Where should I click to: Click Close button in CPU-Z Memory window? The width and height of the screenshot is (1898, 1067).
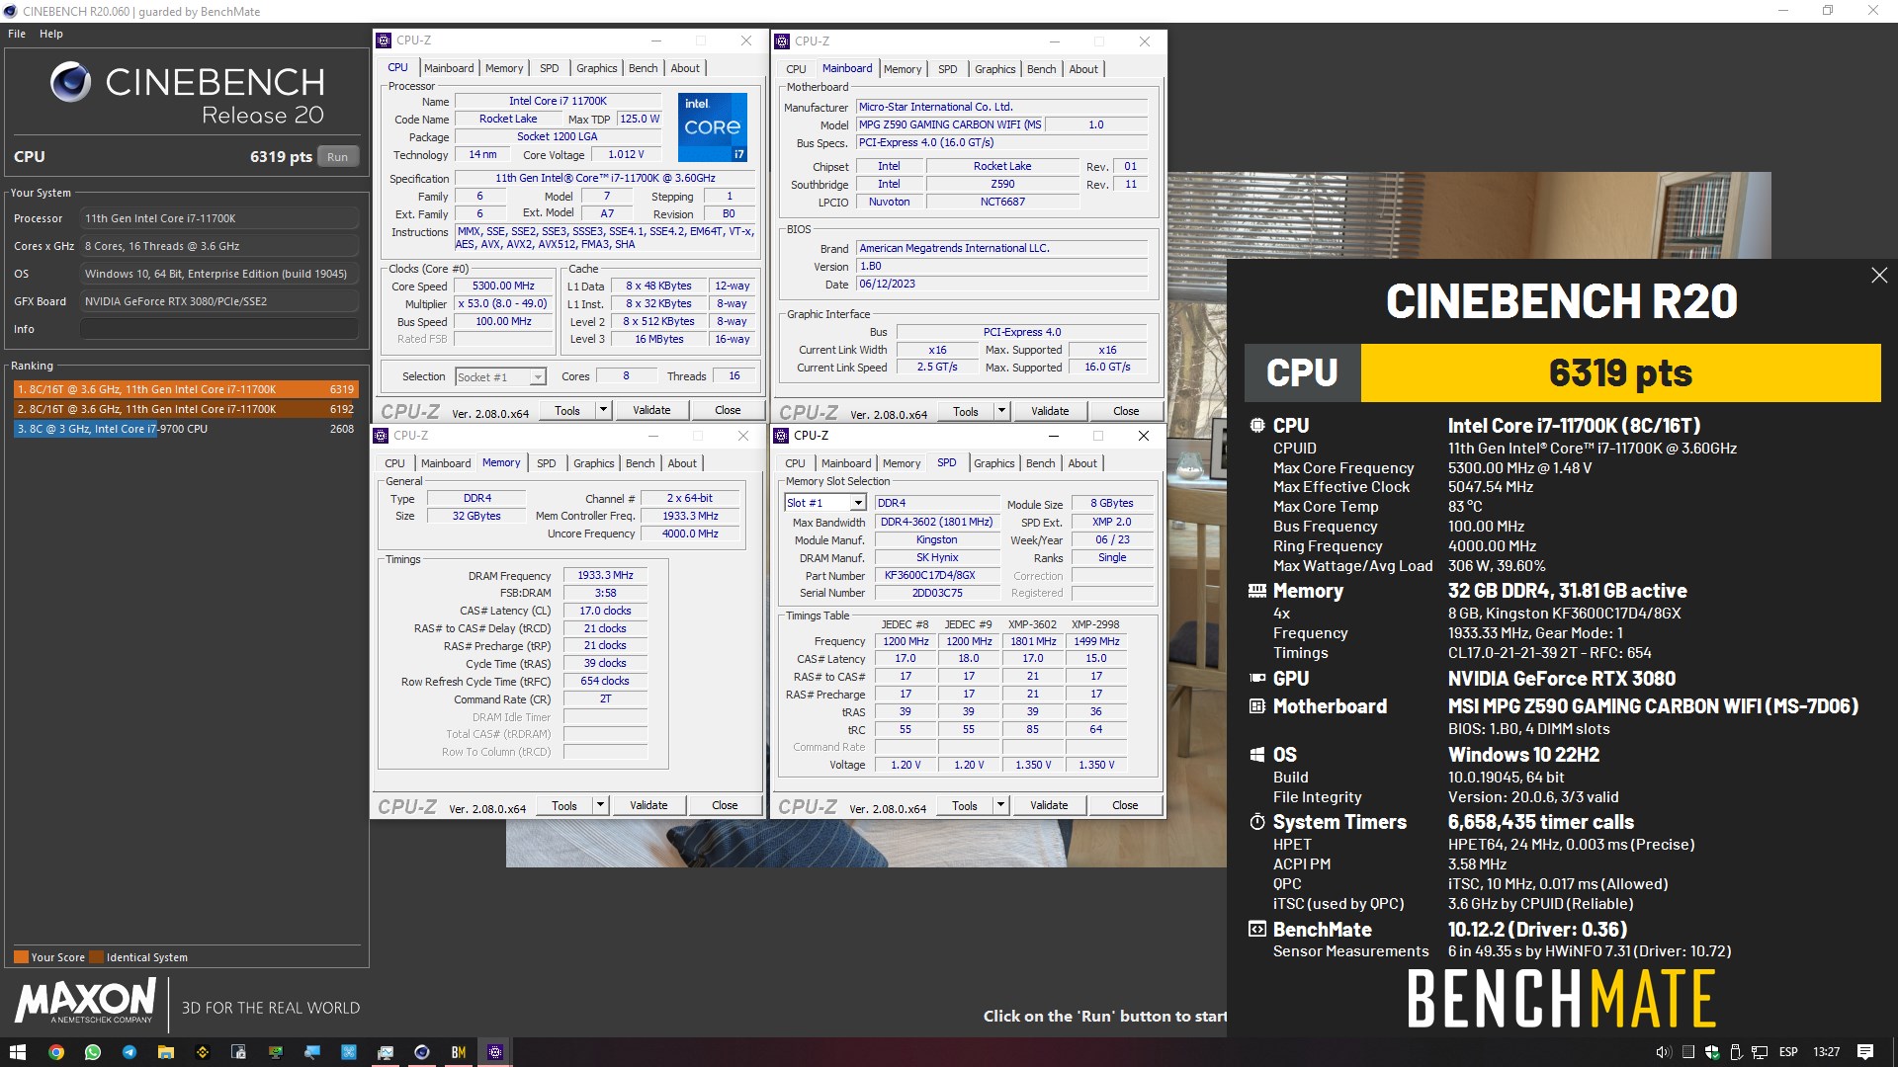pyautogui.click(x=725, y=805)
